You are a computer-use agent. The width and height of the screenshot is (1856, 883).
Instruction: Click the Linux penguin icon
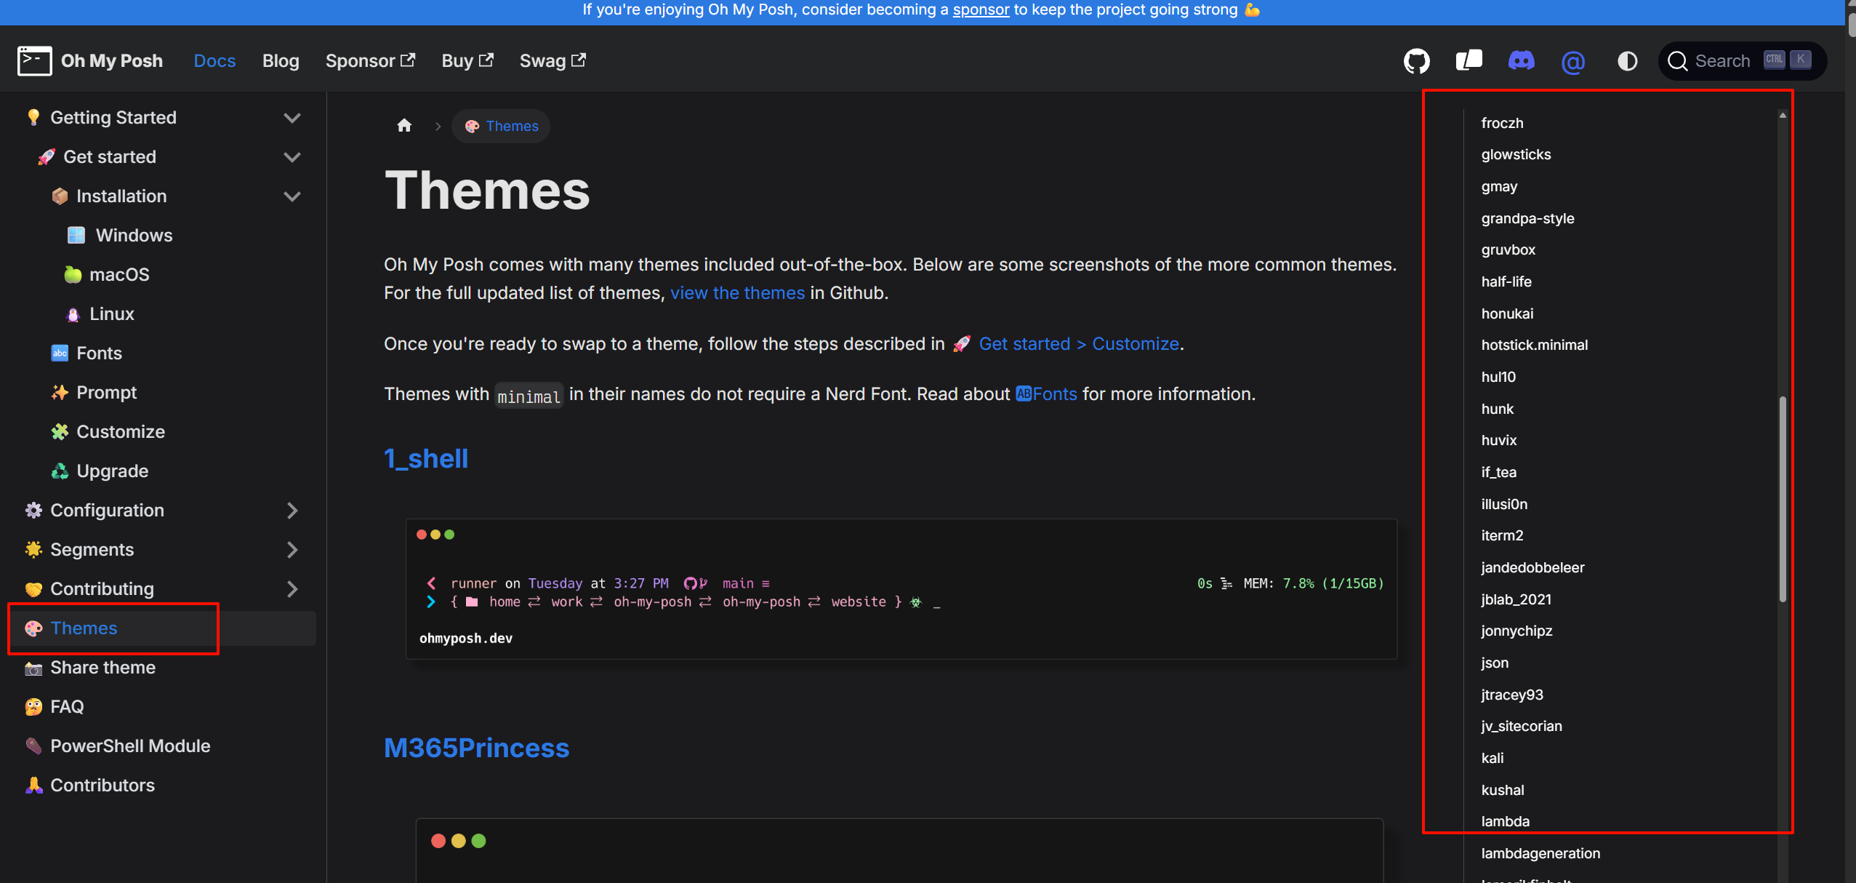[x=73, y=314]
